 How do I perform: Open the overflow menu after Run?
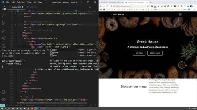tap(46, 2)
